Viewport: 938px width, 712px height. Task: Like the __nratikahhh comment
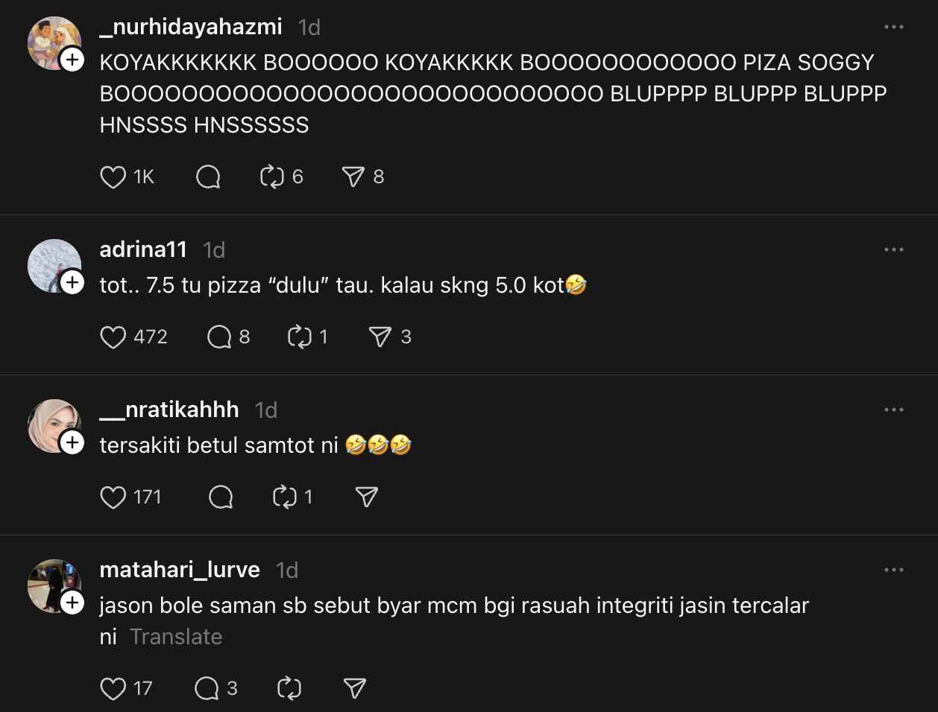[x=113, y=498]
